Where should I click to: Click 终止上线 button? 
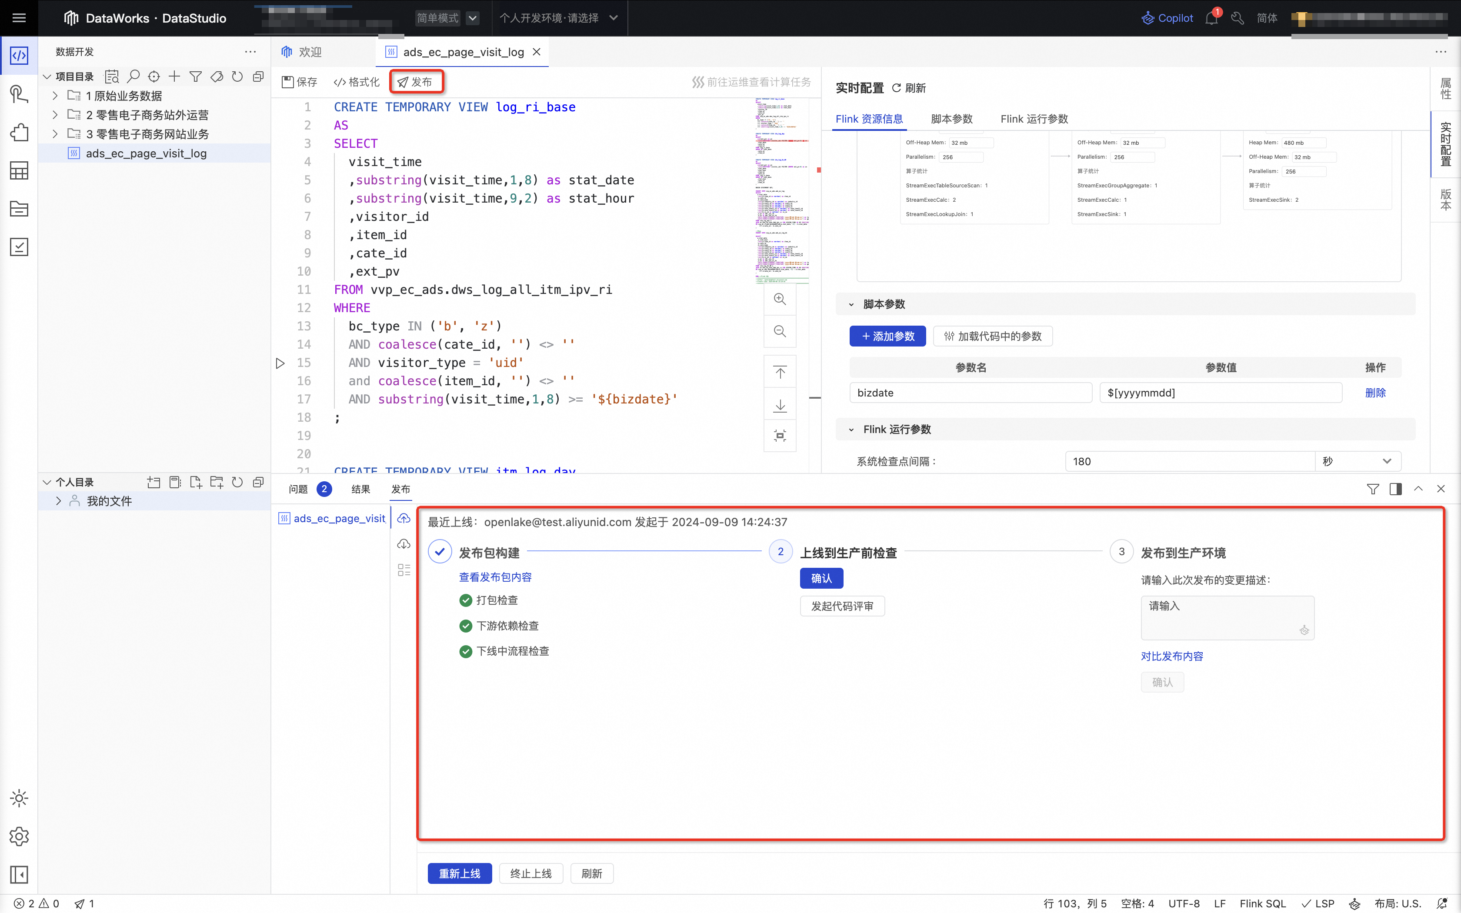point(530,874)
